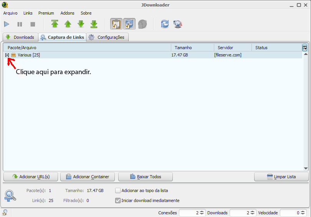Sort by Pacote/Arquivo column header

[87, 48]
